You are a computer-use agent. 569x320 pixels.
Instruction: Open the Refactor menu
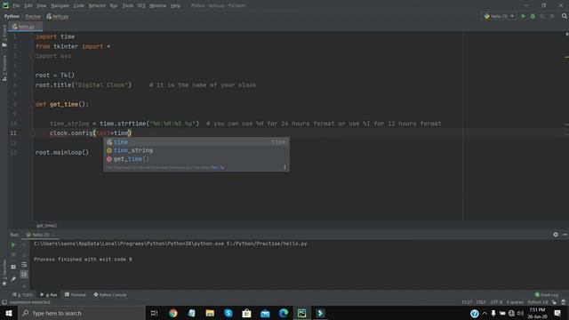coord(97,6)
